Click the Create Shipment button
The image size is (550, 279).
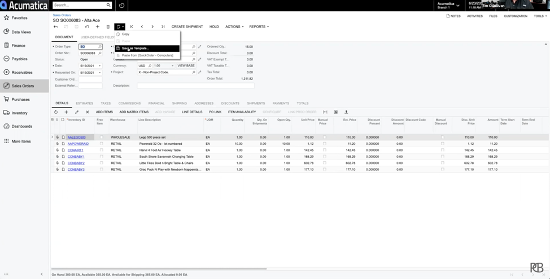(187, 26)
